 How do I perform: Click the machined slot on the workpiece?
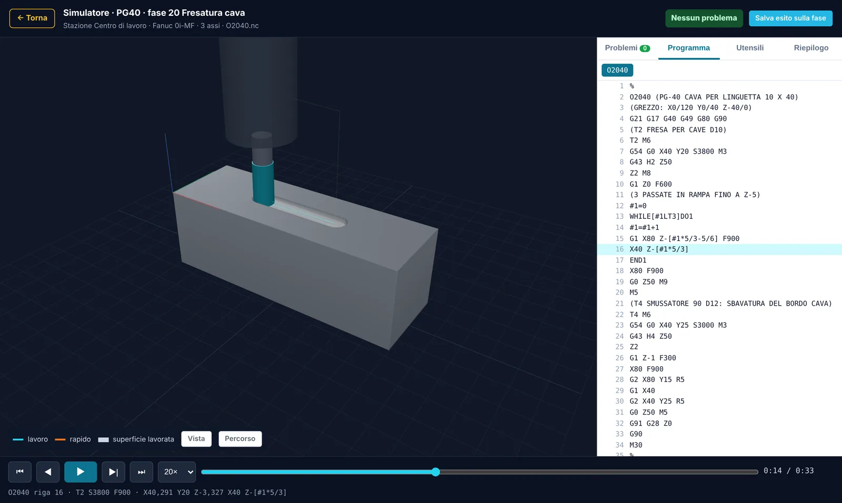[x=310, y=213]
